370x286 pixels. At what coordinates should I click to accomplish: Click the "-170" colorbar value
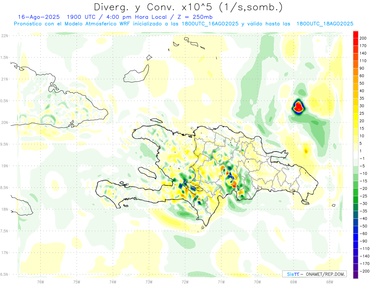(x=364, y=264)
